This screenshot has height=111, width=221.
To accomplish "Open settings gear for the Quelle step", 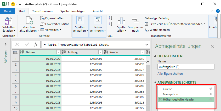I will [211, 89].
